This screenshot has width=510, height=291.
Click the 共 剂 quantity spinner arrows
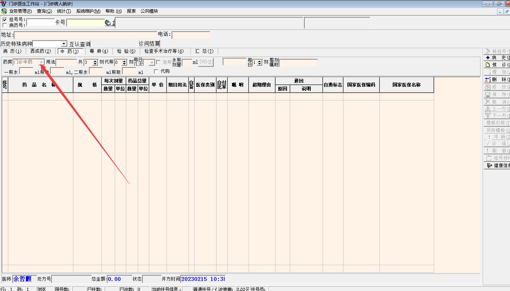[95, 62]
